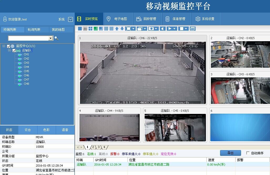Click the play video toolbar icon
The height and width of the screenshot is (175, 270).
(x=170, y=29)
